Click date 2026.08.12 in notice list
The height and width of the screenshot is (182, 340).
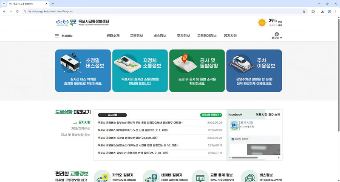click(215, 145)
